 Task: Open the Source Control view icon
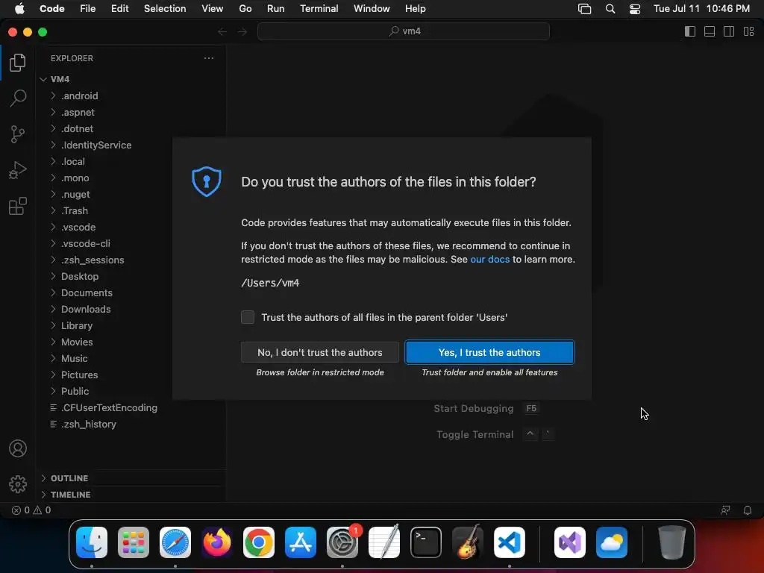click(18, 134)
